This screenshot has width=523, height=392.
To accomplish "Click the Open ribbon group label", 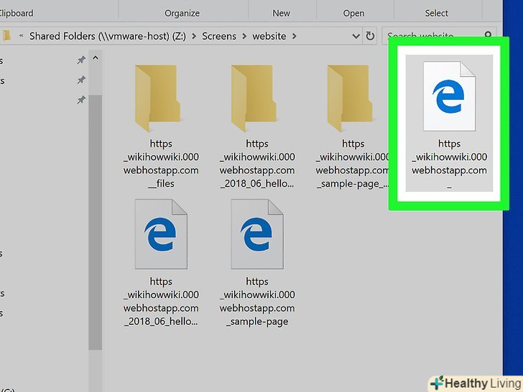I will [x=354, y=14].
